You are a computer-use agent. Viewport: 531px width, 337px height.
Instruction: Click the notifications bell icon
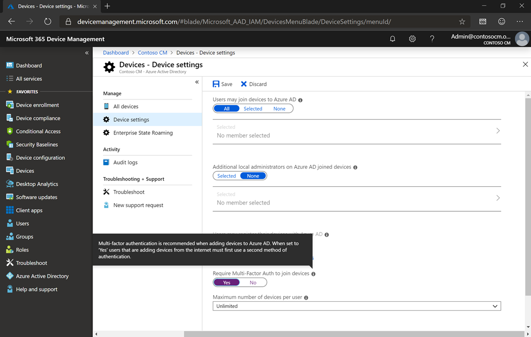(x=393, y=39)
